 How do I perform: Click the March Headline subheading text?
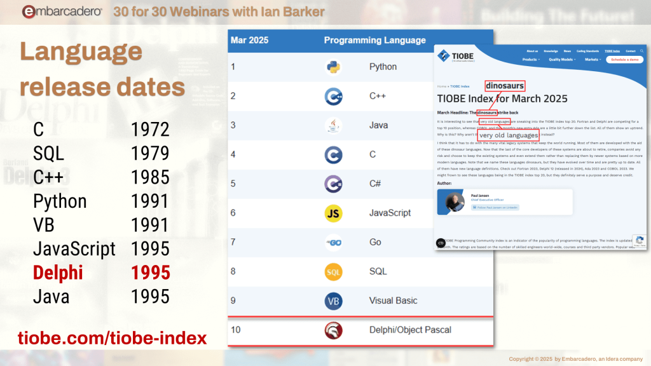coord(477,112)
